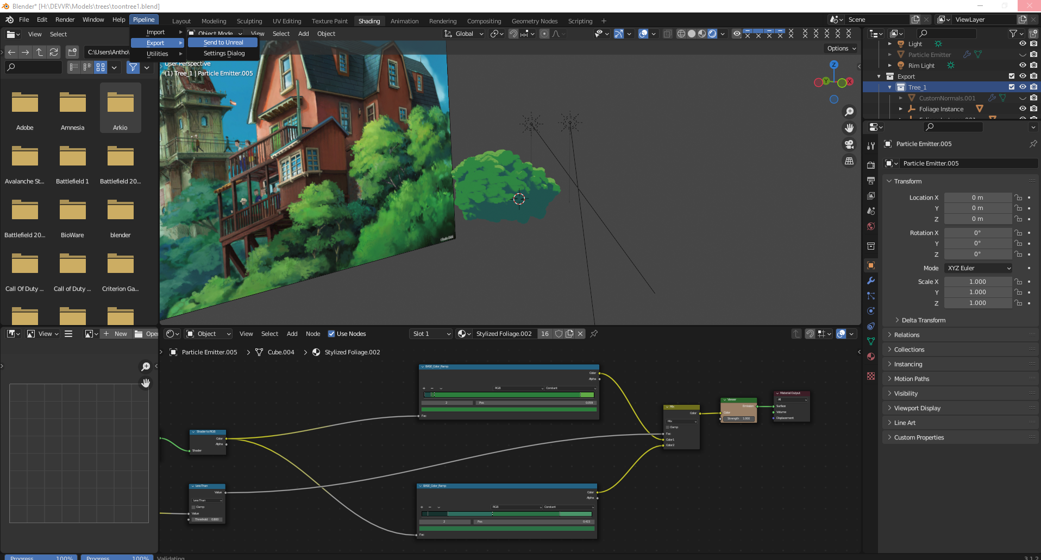This screenshot has height=560, width=1041.
Task: Toggle the camera view icon
Action: point(849,144)
